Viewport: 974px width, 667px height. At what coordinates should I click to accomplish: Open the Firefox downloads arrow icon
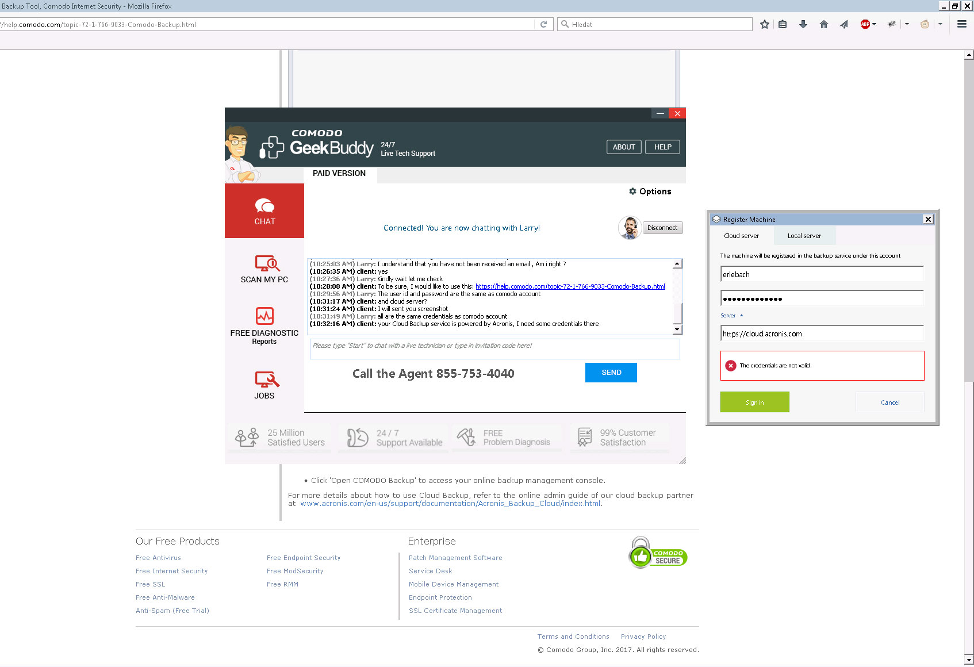pyautogui.click(x=803, y=24)
